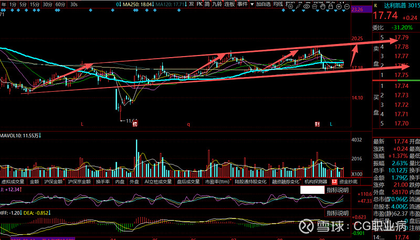Select the 机构探测器 tab
Viewport: 420px width, 240px height.
[316, 182]
